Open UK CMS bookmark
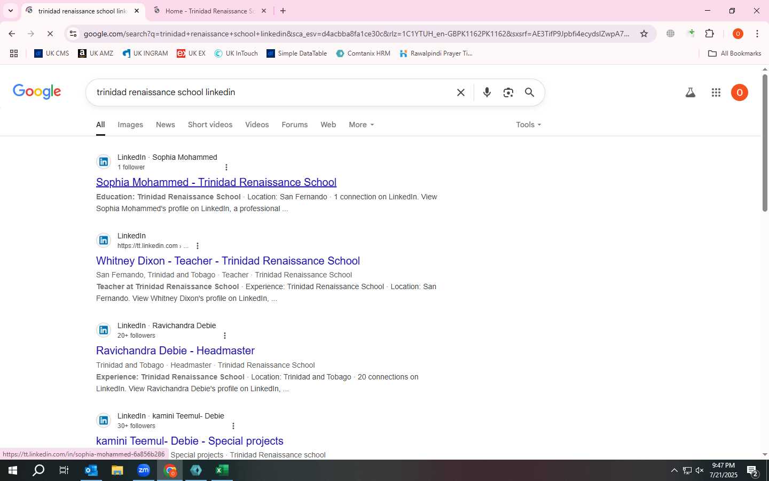 click(52, 53)
